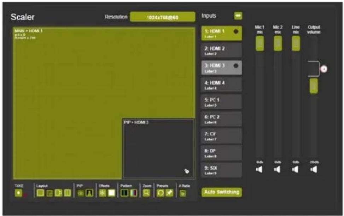Select input 4: HDMI 4

tap(222, 85)
